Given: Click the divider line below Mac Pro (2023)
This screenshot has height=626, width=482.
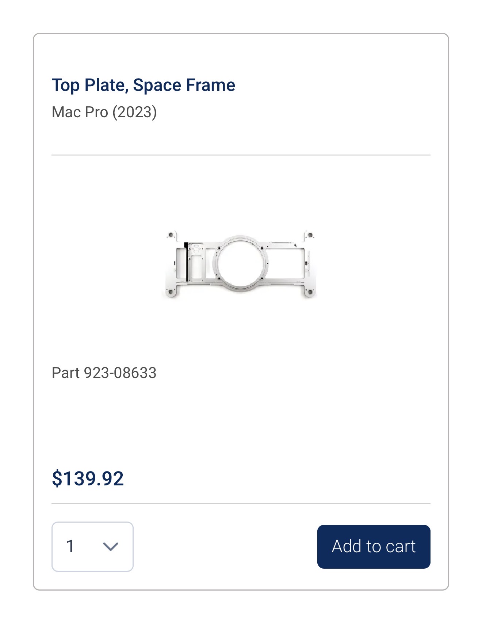Looking at the screenshot, I should [241, 155].
